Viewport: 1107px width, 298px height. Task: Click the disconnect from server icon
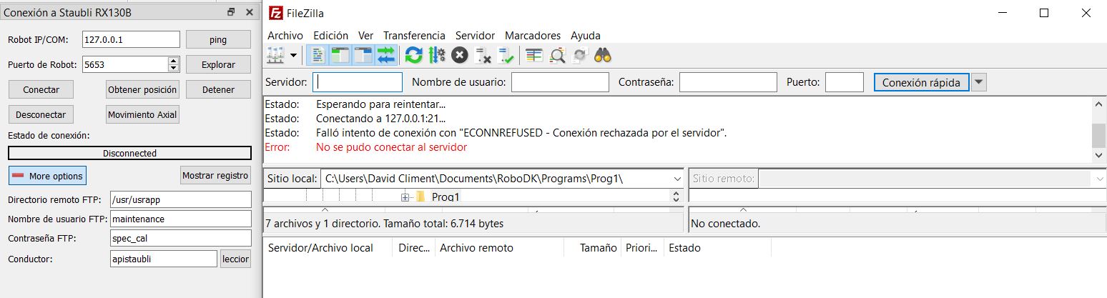click(483, 55)
